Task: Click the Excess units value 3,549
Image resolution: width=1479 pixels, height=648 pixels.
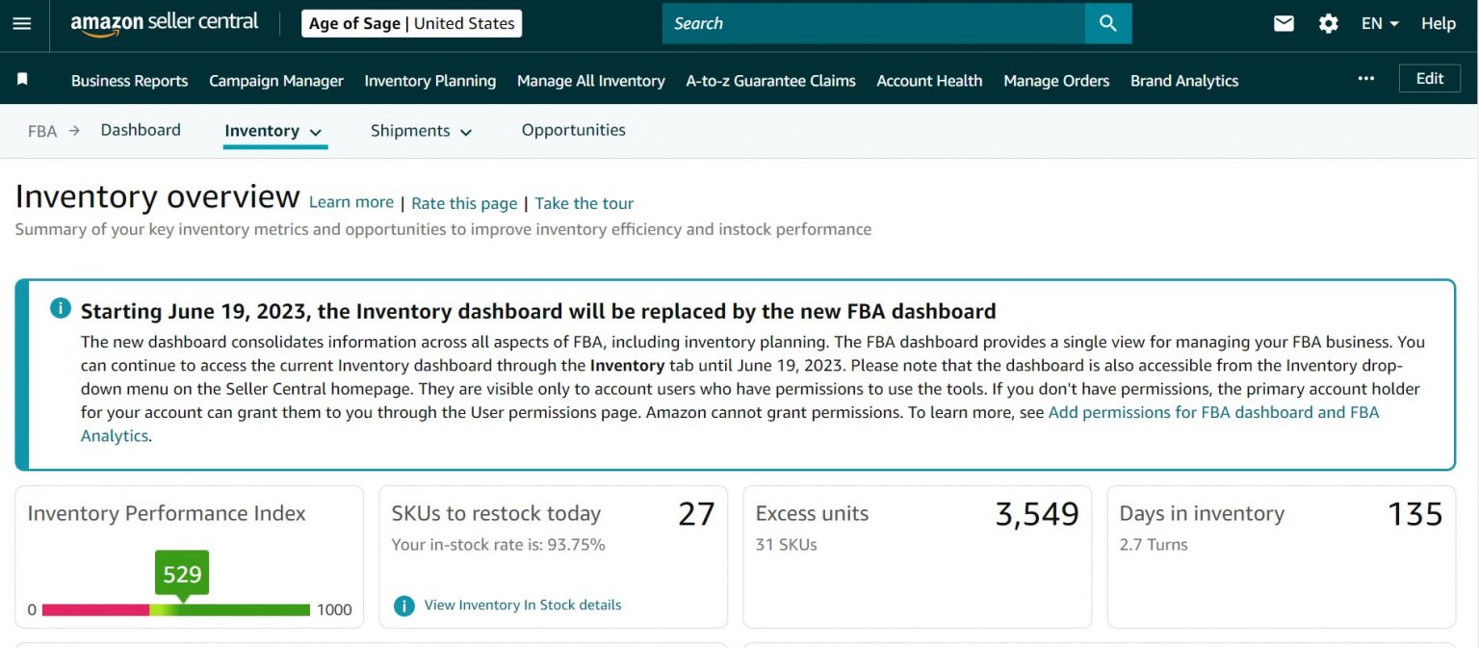Action: (1037, 515)
